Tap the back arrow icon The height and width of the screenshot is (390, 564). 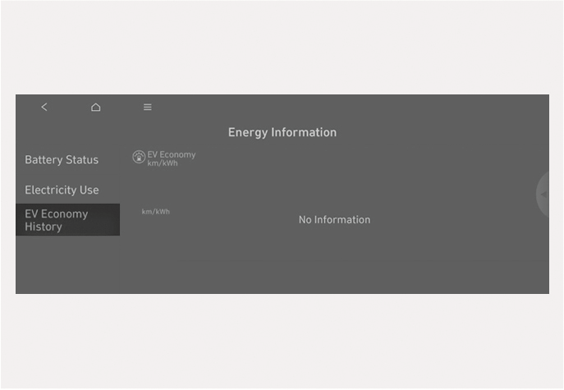[x=44, y=107]
